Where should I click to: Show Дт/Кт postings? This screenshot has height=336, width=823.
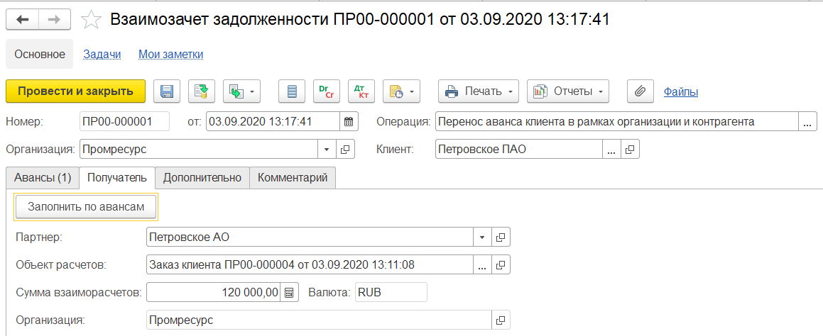click(x=361, y=91)
